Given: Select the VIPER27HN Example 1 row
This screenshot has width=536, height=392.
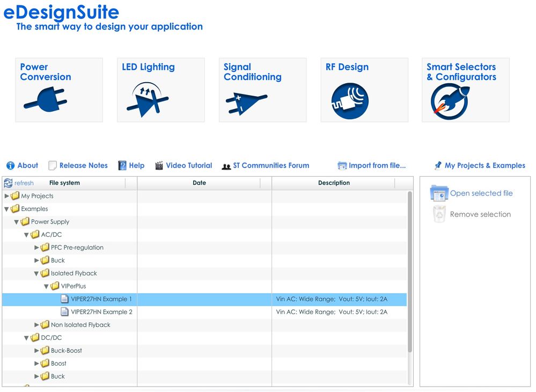Looking at the screenshot, I should click(204, 299).
